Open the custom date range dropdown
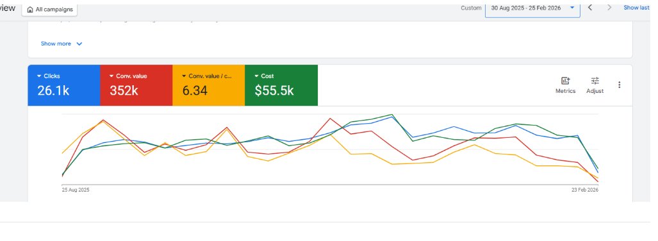 click(532, 8)
